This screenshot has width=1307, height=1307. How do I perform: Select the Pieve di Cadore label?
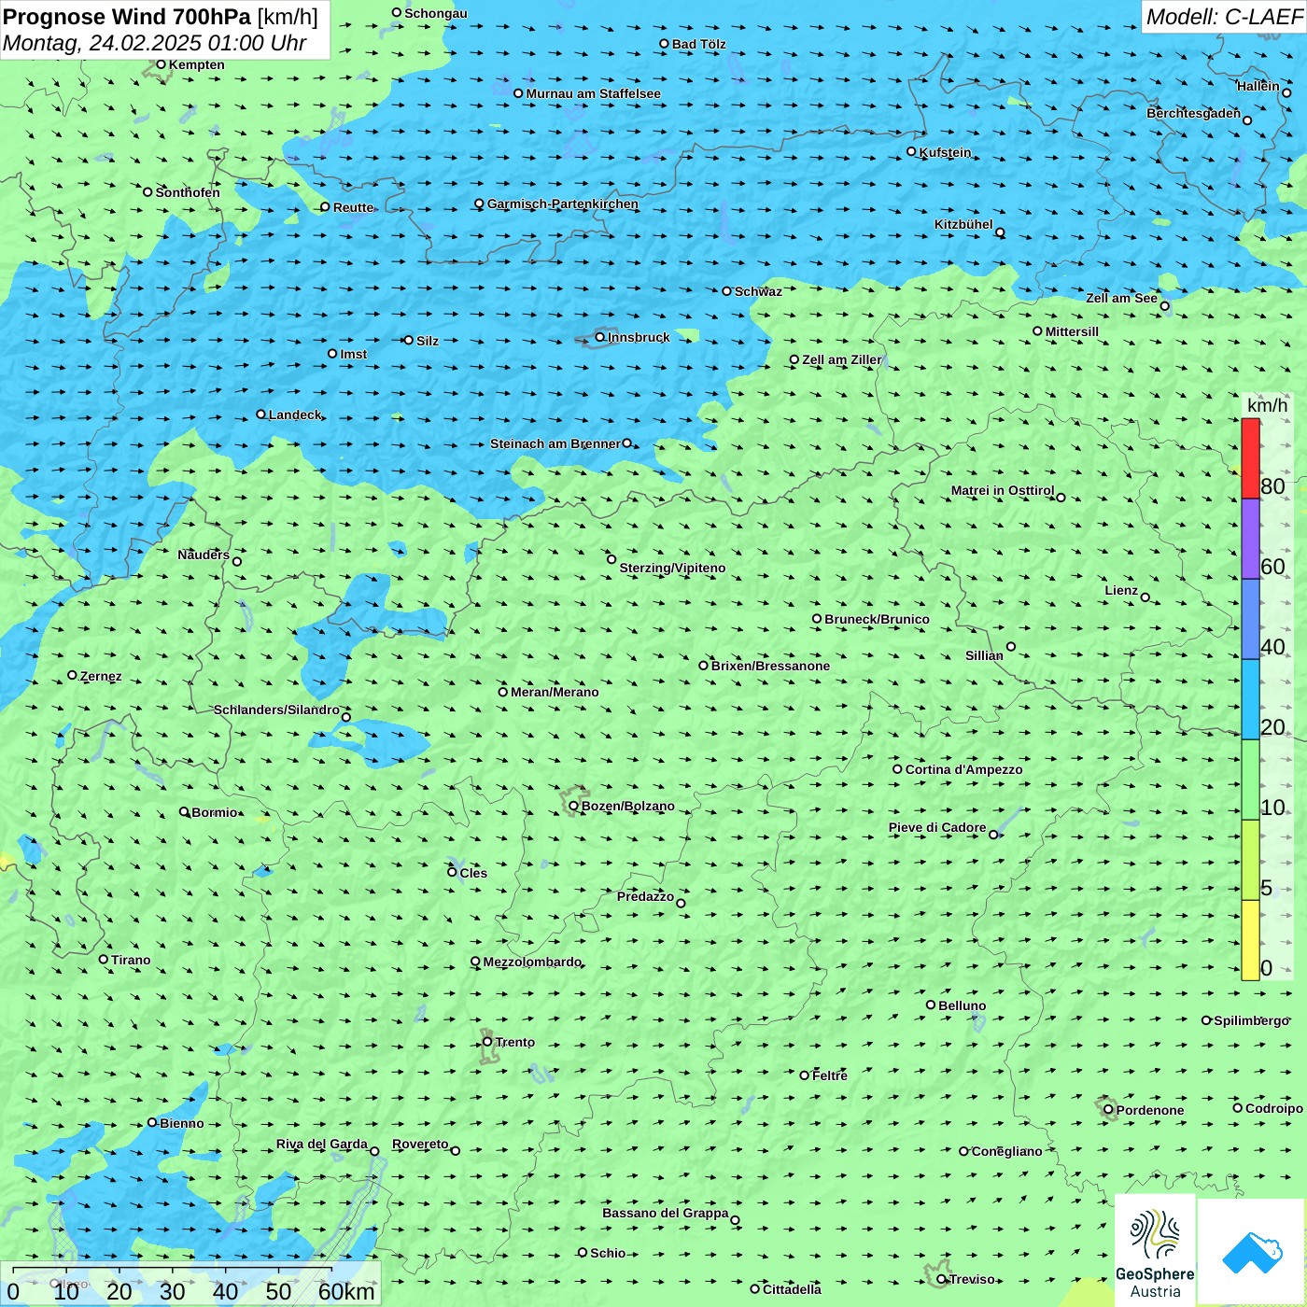(x=937, y=827)
